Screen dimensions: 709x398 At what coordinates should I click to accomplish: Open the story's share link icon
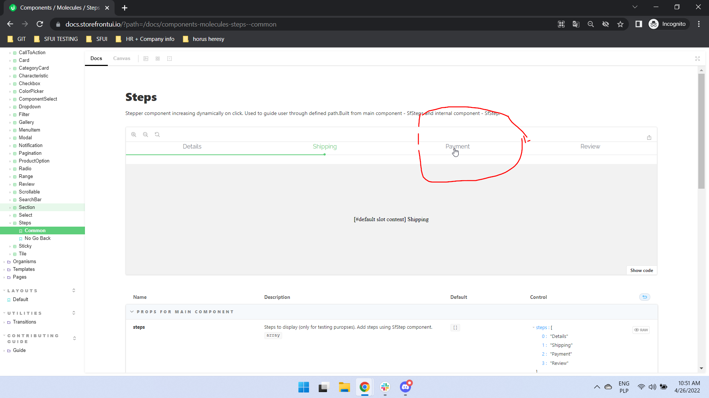pos(650,137)
